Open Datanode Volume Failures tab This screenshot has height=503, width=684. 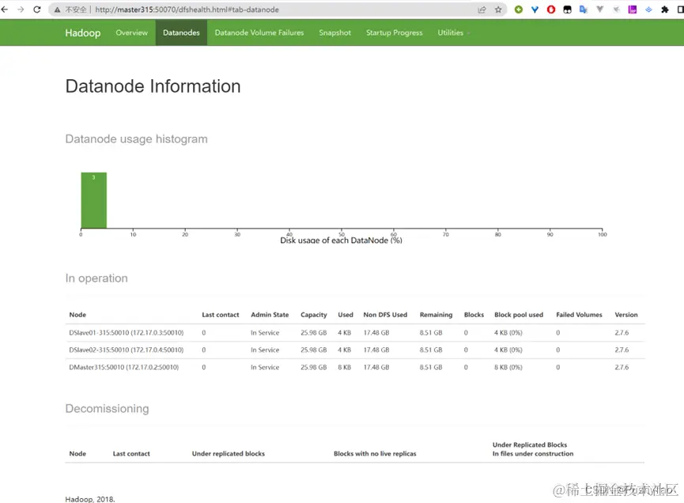click(259, 32)
